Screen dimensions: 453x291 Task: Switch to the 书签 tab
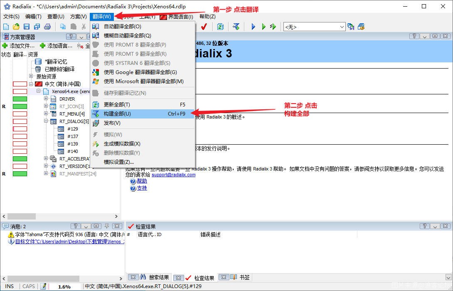coord(244,277)
